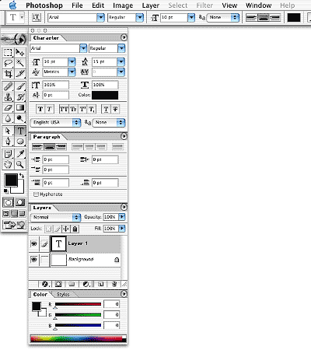Screen dimensions: 311x350
Task: Toggle Faux Italic in Character panel
Action: coord(49,109)
